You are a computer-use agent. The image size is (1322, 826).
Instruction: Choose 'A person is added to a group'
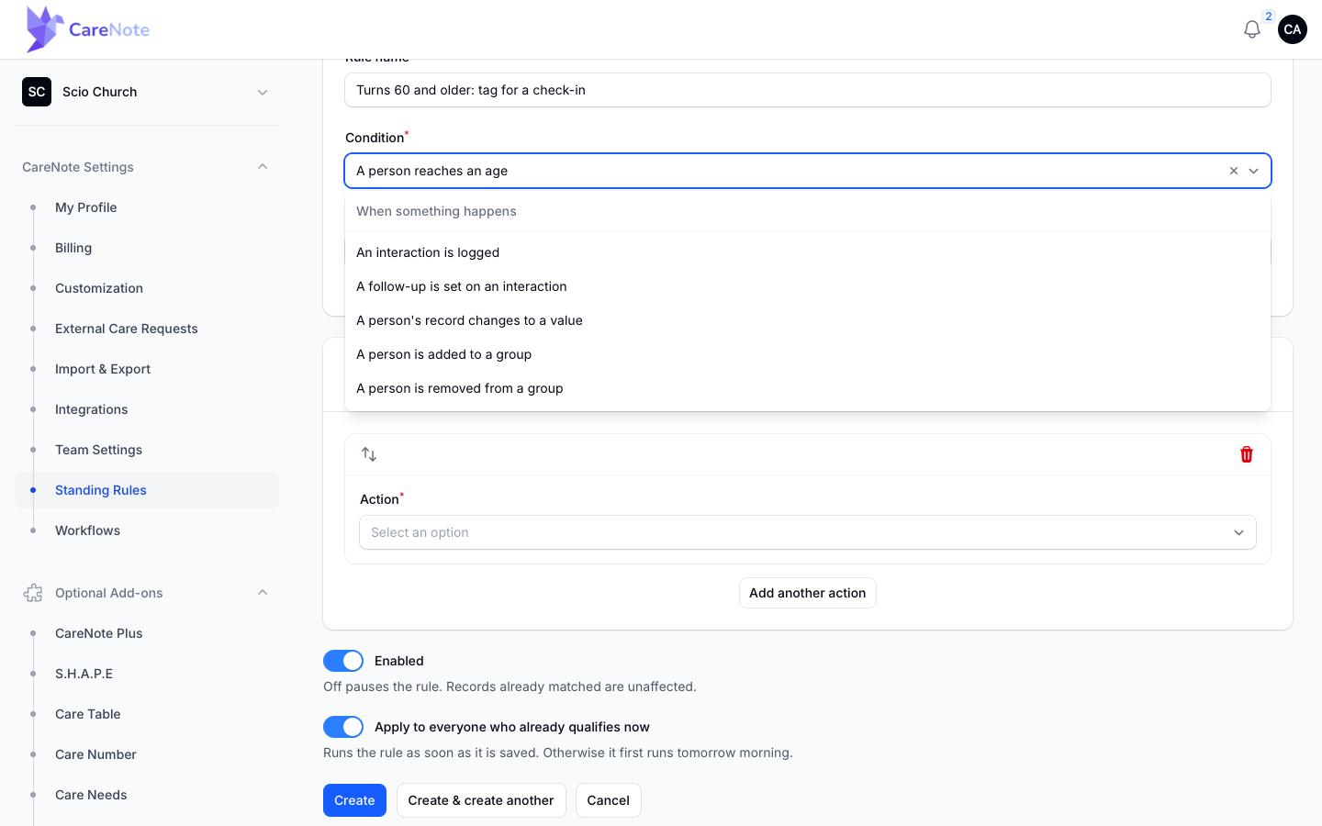coord(807,354)
